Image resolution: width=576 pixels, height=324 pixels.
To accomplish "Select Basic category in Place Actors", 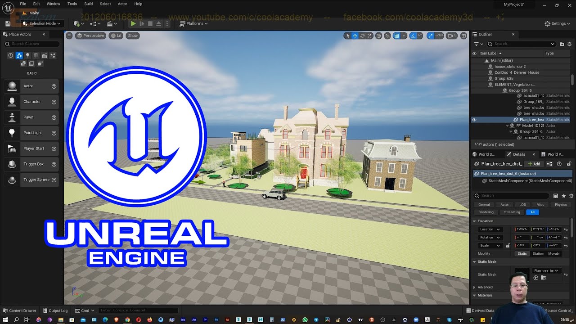I will click(x=19, y=55).
